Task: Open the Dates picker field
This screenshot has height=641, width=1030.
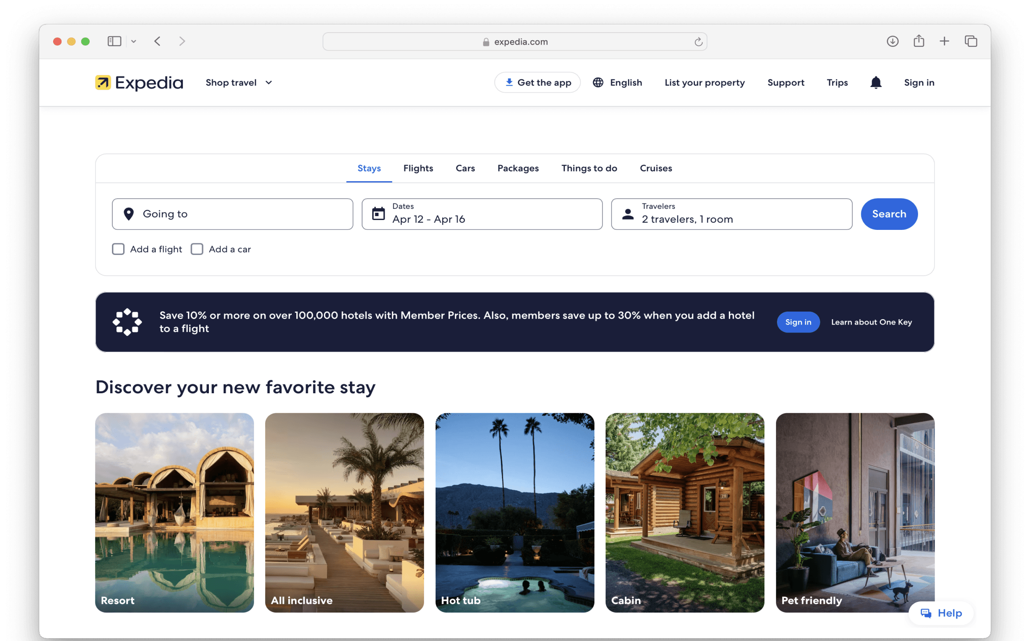Action: pyautogui.click(x=482, y=214)
